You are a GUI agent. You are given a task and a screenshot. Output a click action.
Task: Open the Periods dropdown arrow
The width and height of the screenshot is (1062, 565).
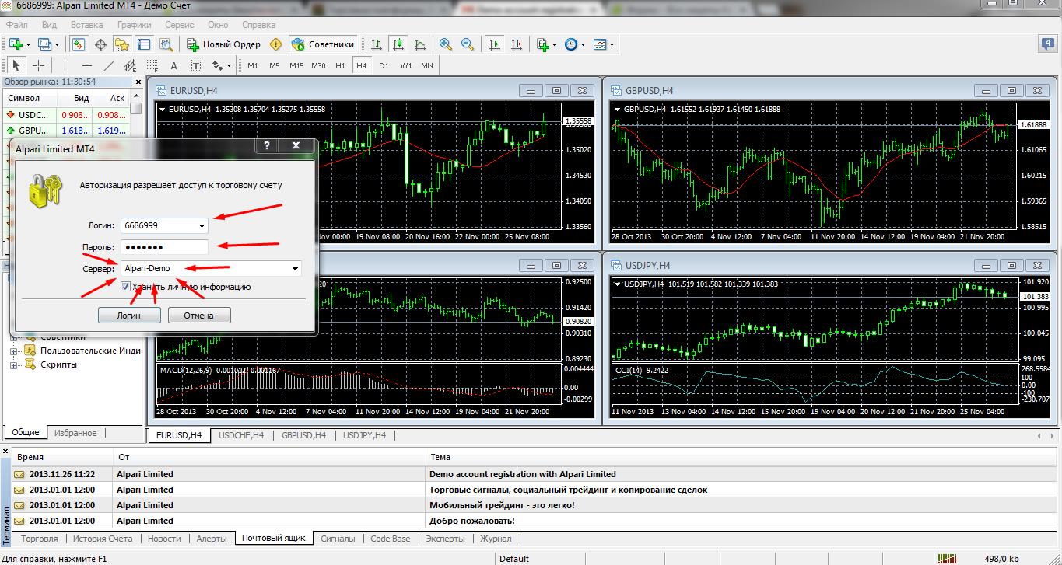click(584, 44)
